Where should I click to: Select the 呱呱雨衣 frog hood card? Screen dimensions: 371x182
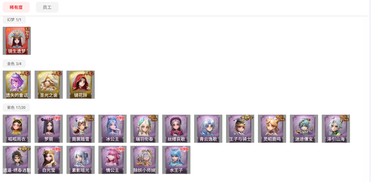tap(17, 129)
